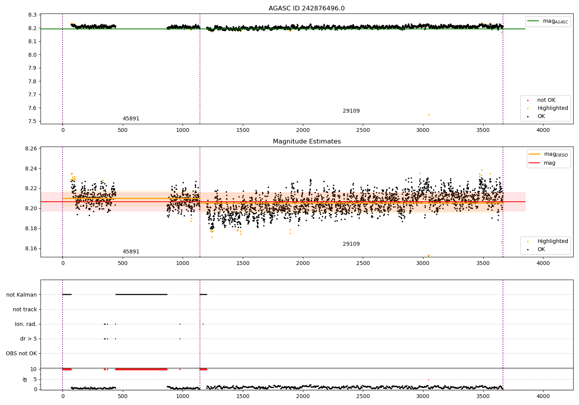Click '45891' annotation in Magnitude Estimates plot
579x405 pixels.
coord(131,252)
